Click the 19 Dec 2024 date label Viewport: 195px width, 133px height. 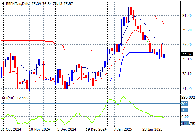click(96, 129)
